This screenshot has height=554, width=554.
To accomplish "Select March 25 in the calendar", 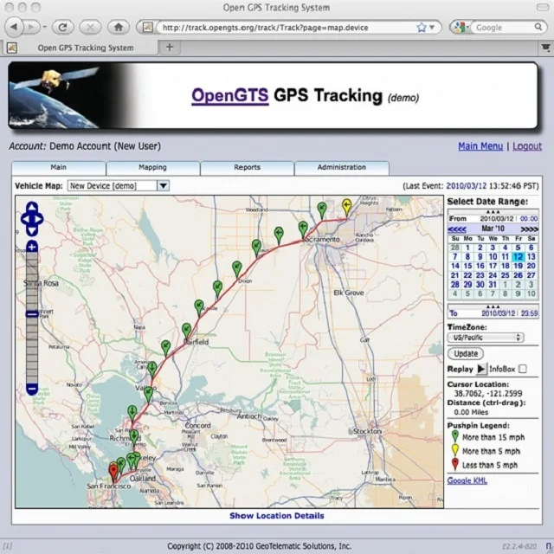I will (506, 275).
